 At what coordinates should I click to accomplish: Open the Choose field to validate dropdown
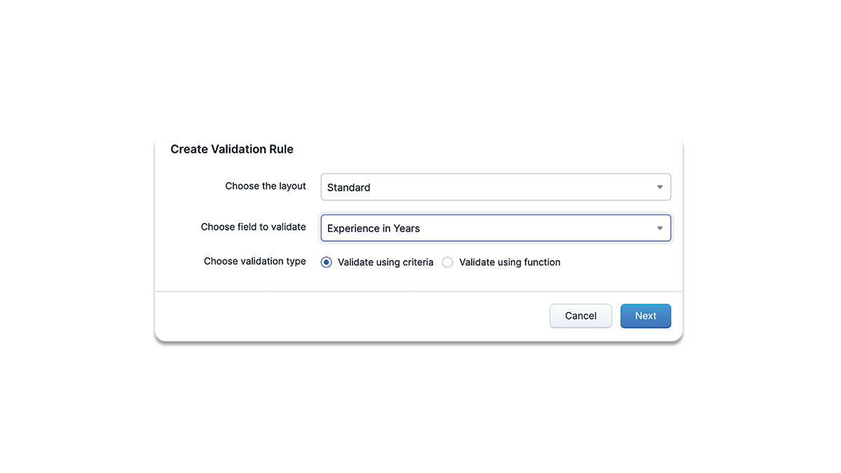(x=495, y=228)
